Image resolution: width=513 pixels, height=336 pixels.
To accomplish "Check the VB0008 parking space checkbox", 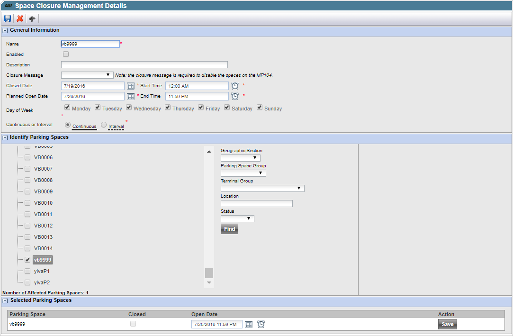I will click(27, 180).
